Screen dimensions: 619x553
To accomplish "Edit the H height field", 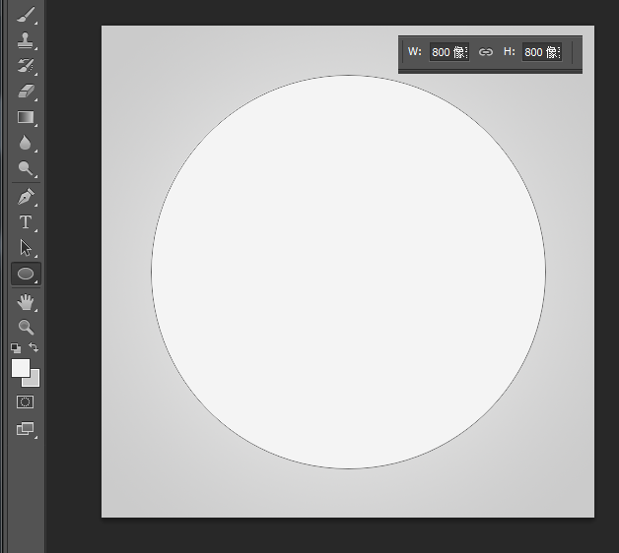I will 542,52.
